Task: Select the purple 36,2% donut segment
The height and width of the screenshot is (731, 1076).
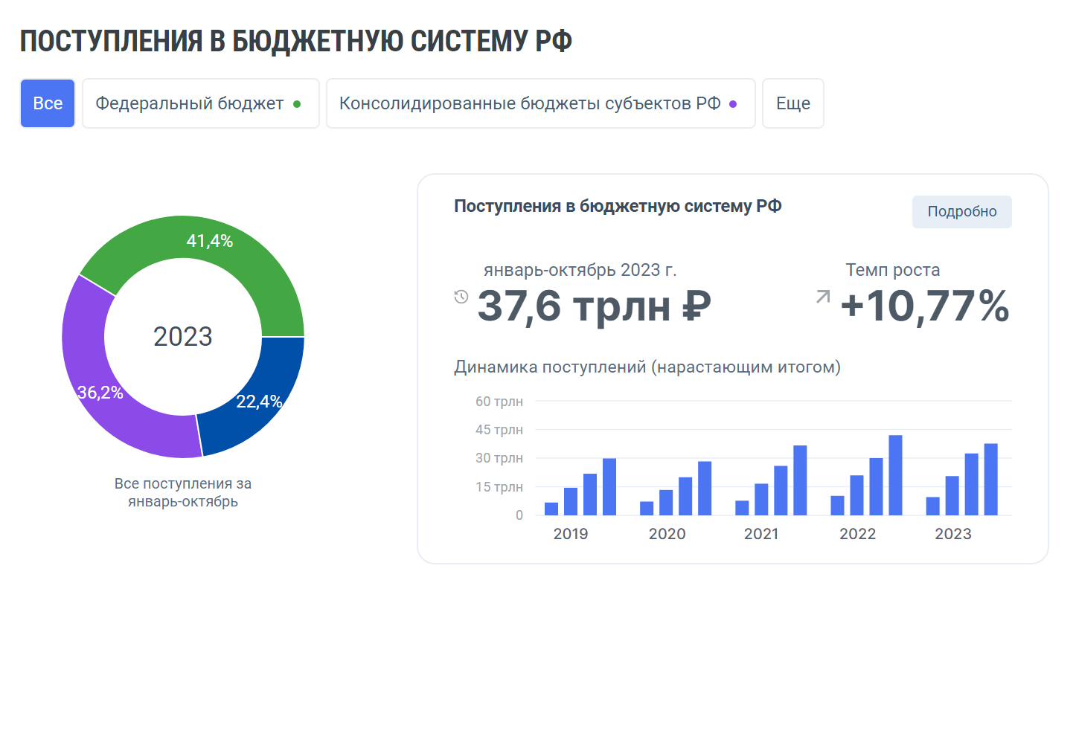Action: click(x=100, y=392)
